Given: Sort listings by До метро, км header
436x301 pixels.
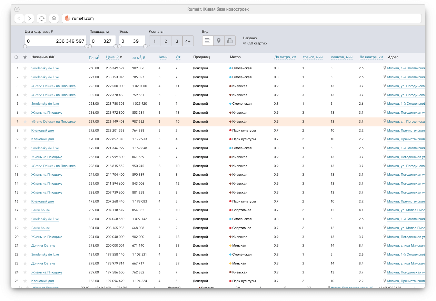Looking at the screenshot, I should pos(285,57).
